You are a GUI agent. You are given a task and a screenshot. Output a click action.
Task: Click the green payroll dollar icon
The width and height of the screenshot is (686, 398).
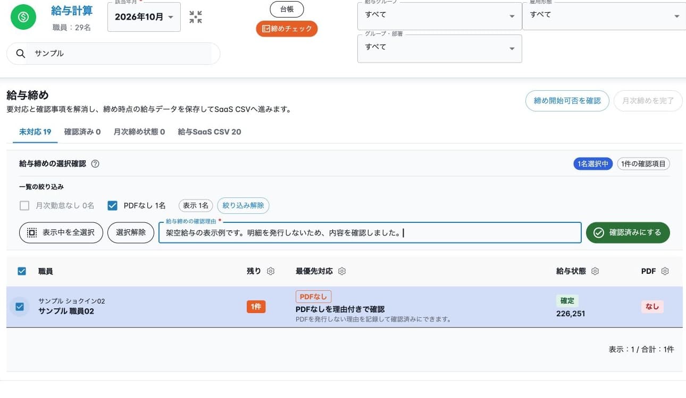pyautogui.click(x=23, y=17)
